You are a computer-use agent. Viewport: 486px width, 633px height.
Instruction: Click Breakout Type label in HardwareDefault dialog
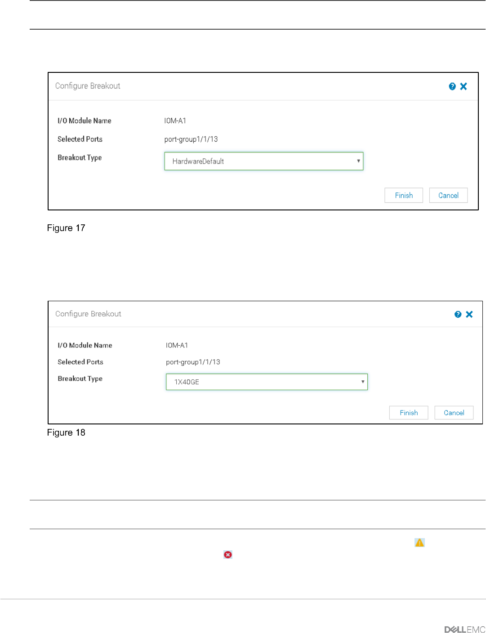coord(80,158)
